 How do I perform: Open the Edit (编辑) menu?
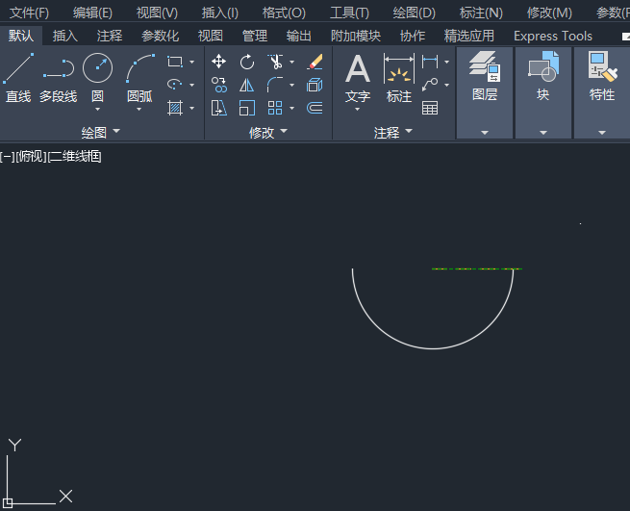click(92, 13)
